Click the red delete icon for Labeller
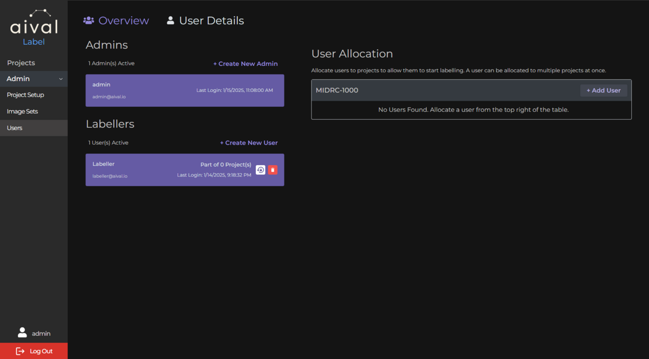649x359 pixels. 273,170
